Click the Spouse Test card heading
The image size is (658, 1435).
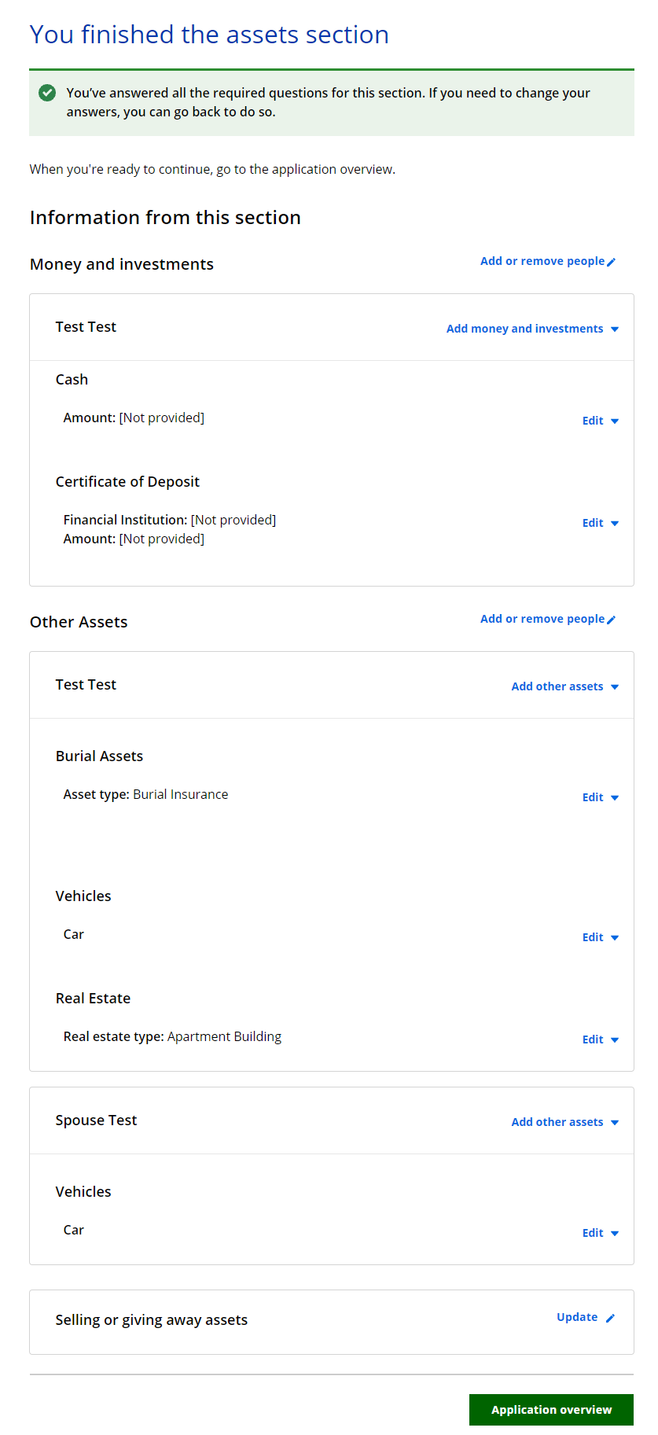(96, 1120)
